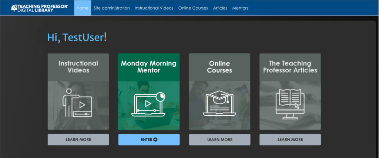Image resolution: width=379 pixels, height=158 pixels.
Task: Click Learn More under The Teaching Professor Articles
Action: coord(290,140)
